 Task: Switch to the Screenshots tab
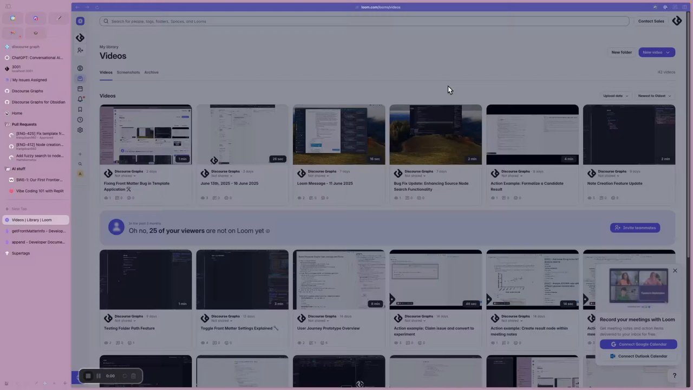click(128, 72)
